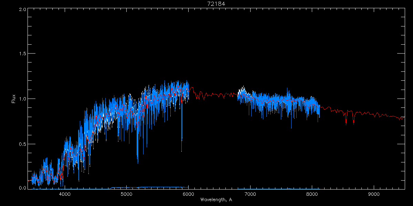
Task: Click the 1.5 y-axis tick label
Action: (23, 54)
